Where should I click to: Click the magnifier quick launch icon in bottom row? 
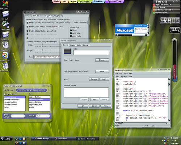[20, 143]
